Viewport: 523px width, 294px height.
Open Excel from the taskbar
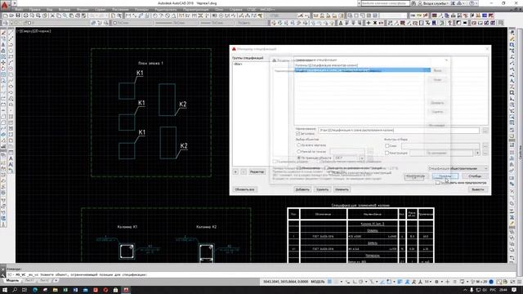[x=65, y=290]
